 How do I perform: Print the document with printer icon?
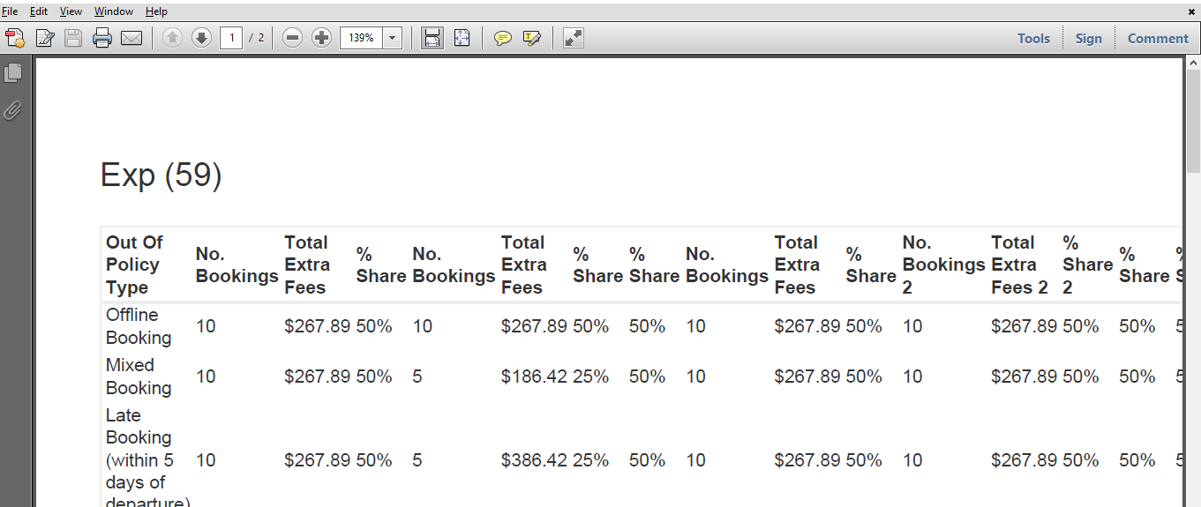[x=102, y=38]
